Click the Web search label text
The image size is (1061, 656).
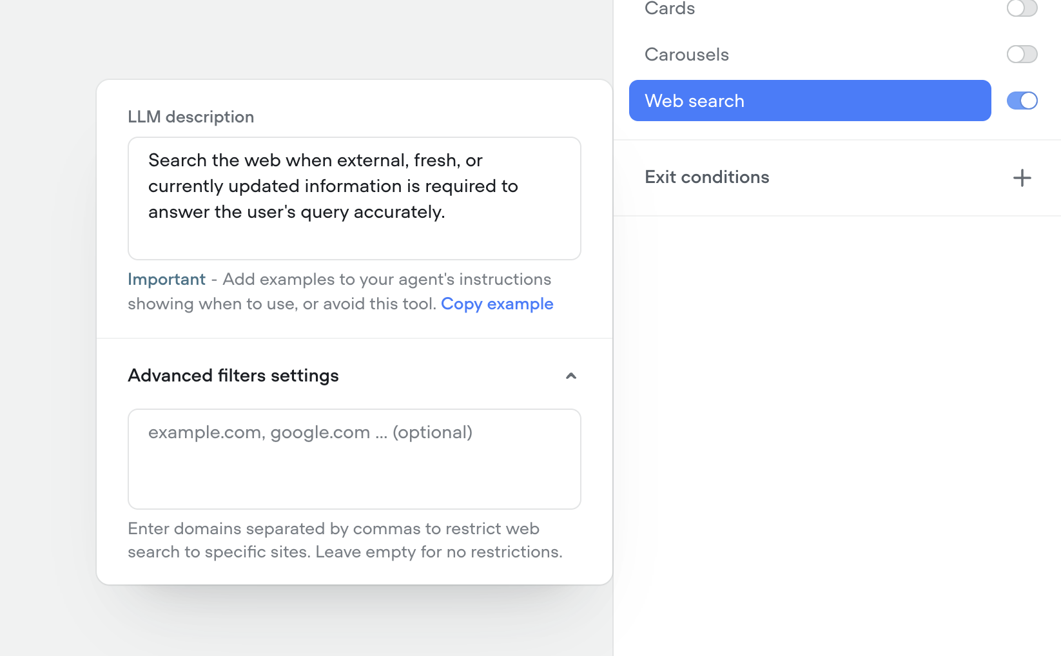click(x=695, y=101)
